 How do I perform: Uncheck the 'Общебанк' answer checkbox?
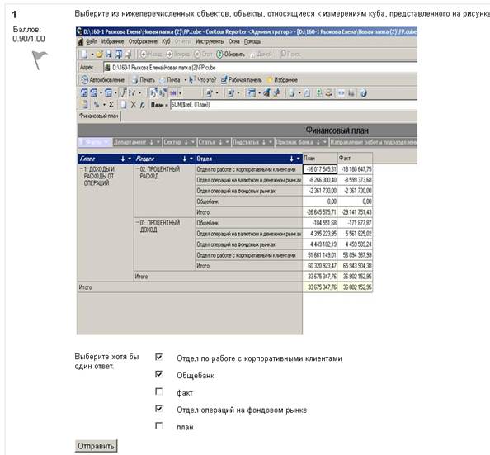click(x=158, y=374)
